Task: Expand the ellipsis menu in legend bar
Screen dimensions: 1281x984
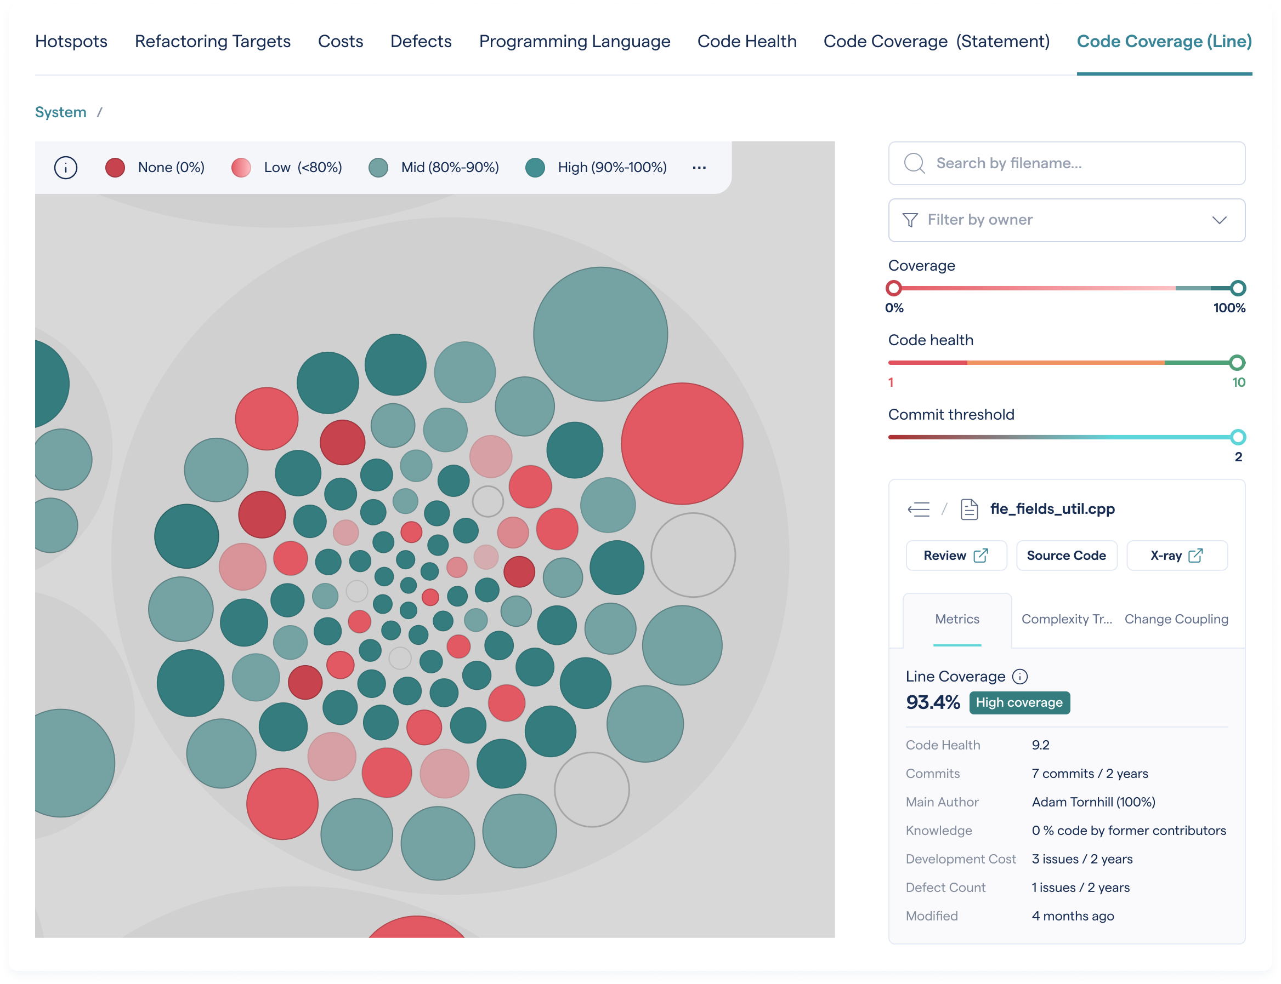Action: (700, 168)
